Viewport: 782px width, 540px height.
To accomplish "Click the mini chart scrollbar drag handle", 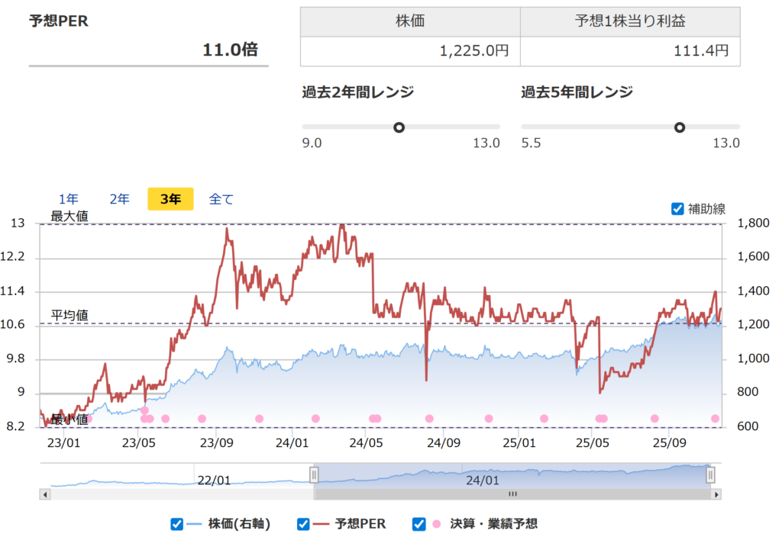I will (x=514, y=492).
